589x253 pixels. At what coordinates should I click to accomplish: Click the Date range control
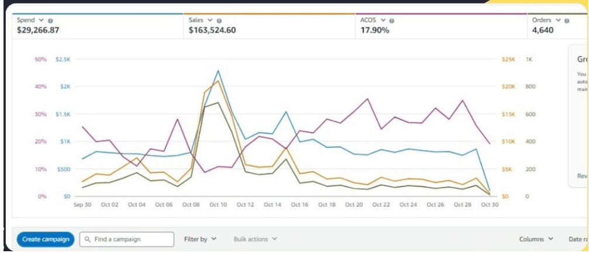pyautogui.click(x=576, y=239)
